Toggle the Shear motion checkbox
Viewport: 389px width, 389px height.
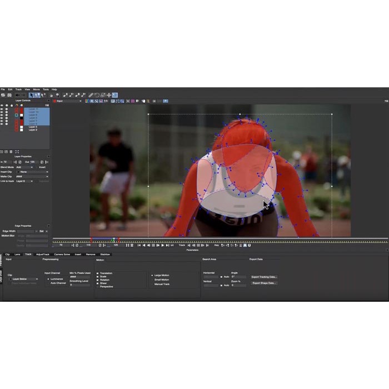click(98, 283)
